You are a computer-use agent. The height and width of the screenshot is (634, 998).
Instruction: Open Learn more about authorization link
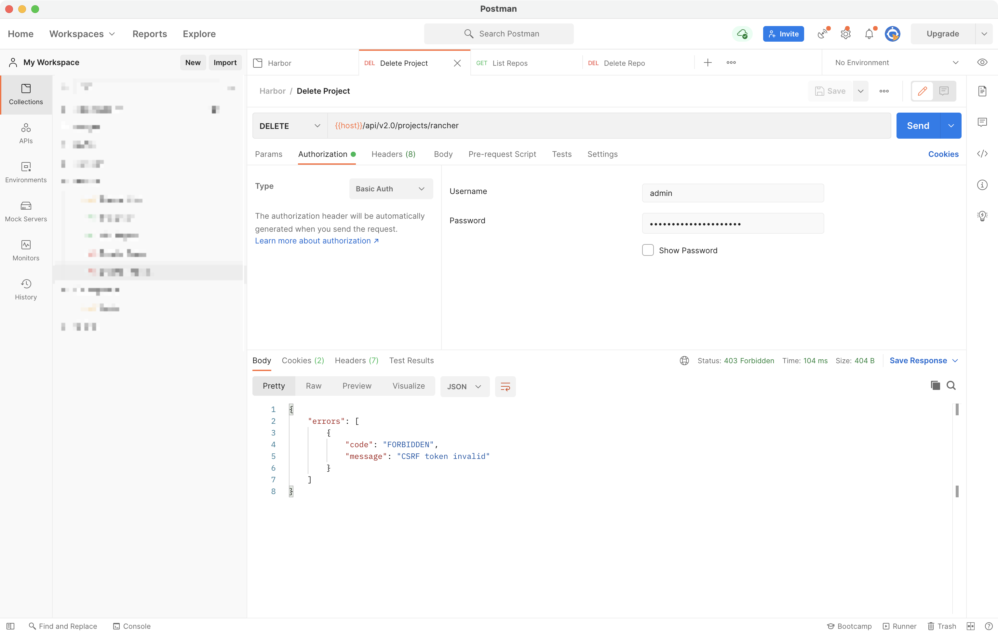[x=317, y=241]
